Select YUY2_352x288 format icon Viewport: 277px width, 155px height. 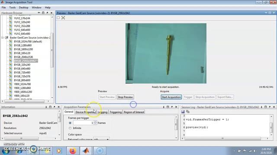[10, 26]
